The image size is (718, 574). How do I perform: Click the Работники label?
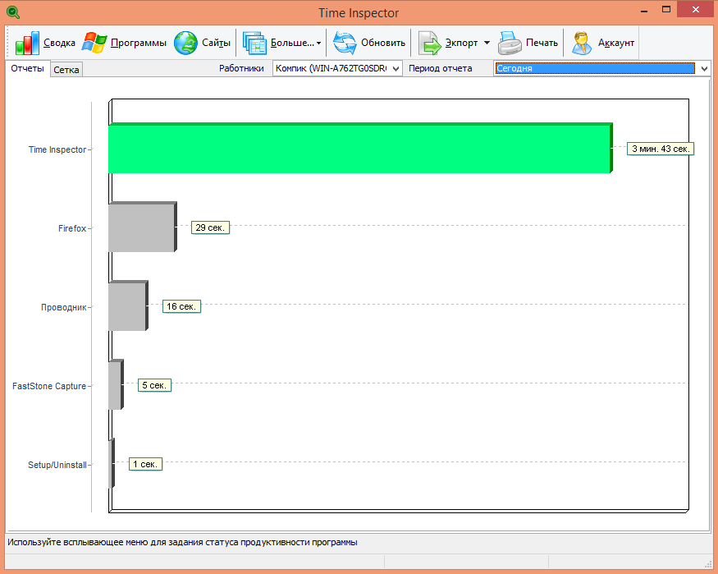pos(241,68)
